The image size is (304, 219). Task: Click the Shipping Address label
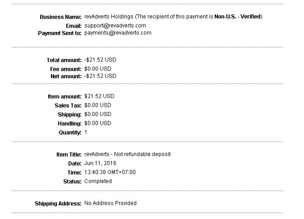[58, 204]
